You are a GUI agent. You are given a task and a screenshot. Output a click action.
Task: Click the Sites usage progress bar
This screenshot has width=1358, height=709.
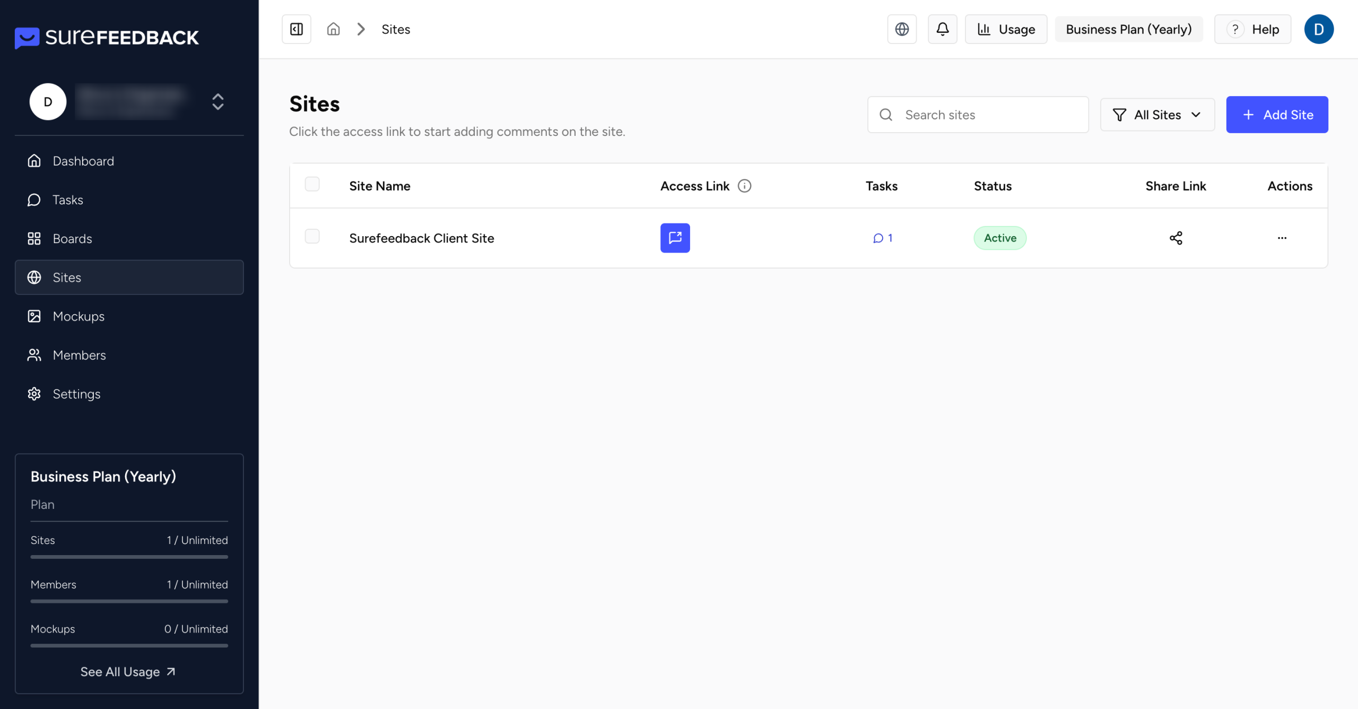pyautogui.click(x=129, y=557)
